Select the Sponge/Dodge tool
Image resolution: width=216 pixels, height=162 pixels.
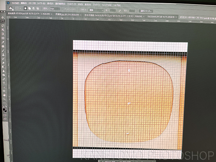[x=4, y=75]
